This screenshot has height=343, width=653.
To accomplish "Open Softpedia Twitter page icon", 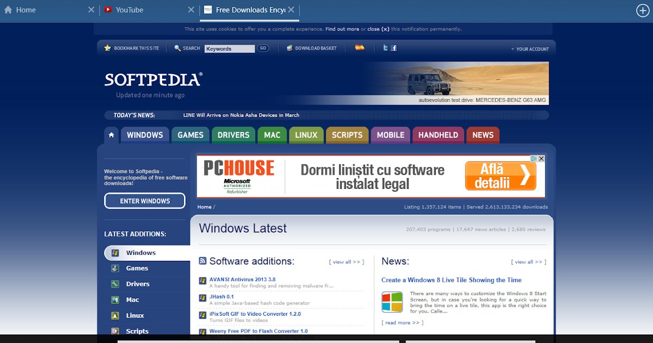I will pos(385,48).
